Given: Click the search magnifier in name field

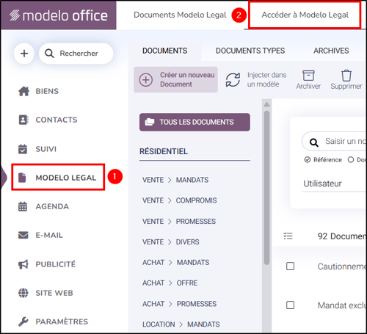Looking at the screenshot, I should pyautogui.click(x=314, y=142).
